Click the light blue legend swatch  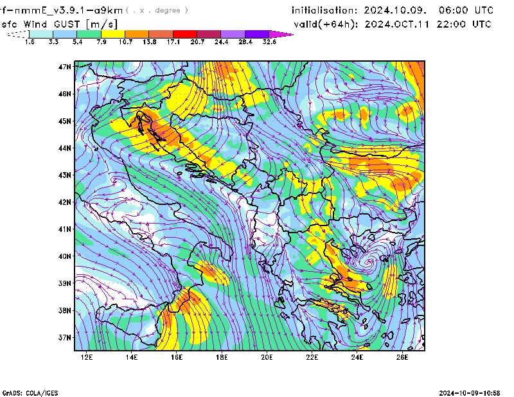[x=65, y=34]
